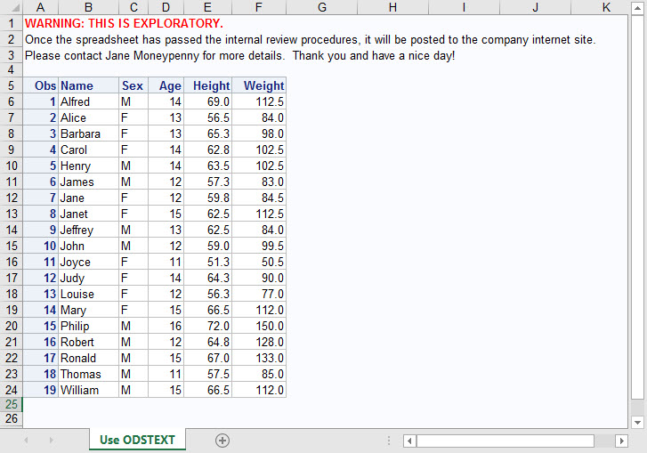
Task: Select row 5 header
Action: click(x=11, y=86)
